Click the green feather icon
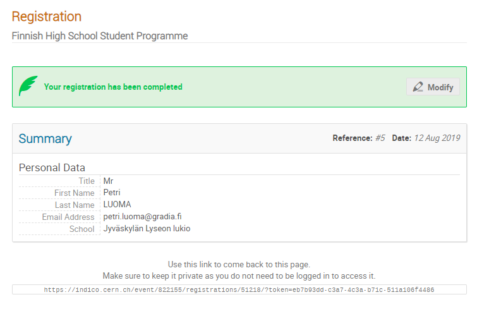The height and width of the screenshot is (309, 489). pos(28,86)
